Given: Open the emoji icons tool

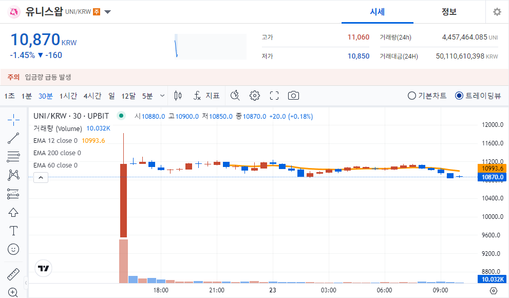Looking at the screenshot, I should 13,249.
